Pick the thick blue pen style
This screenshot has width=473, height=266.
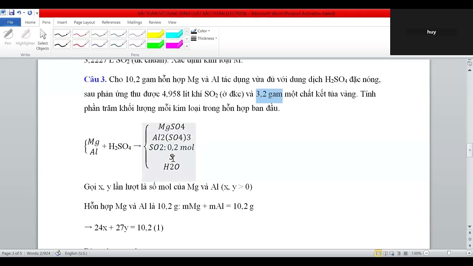click(x=99, y=45)
